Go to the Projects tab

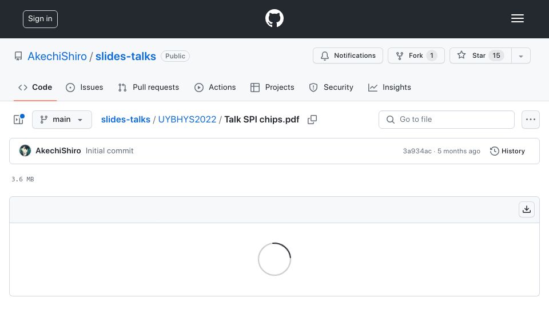point(272,87)
